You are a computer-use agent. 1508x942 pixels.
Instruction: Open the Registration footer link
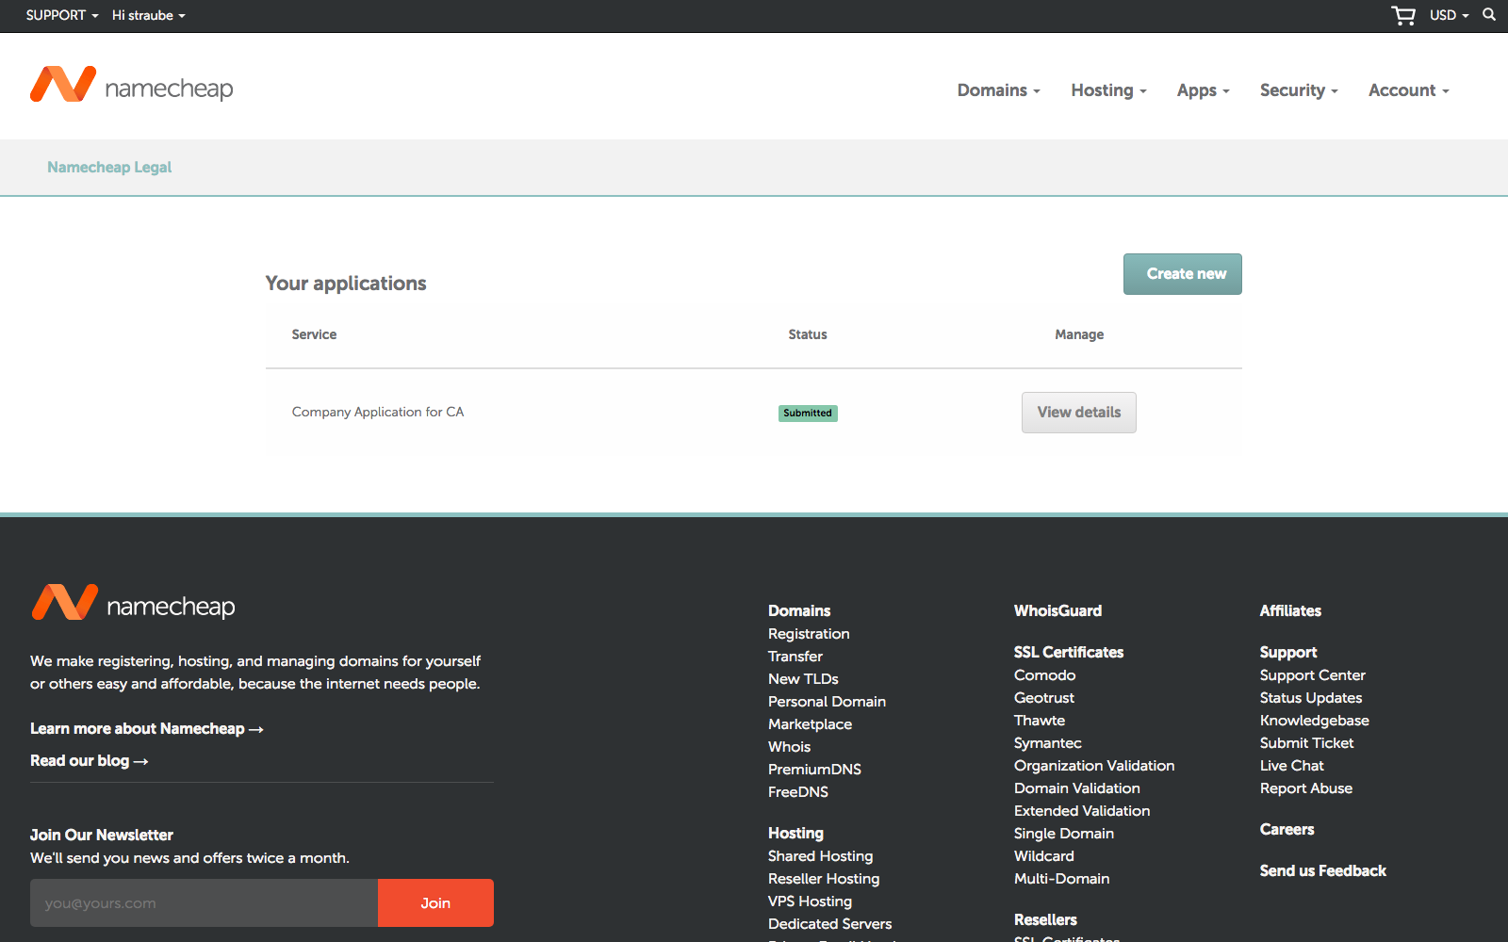point(809,634)
